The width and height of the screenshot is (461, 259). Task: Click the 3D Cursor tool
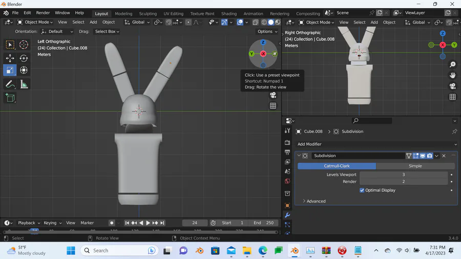click(x=24, y=45)
